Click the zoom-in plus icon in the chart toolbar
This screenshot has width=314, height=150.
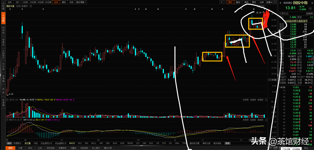222,2
